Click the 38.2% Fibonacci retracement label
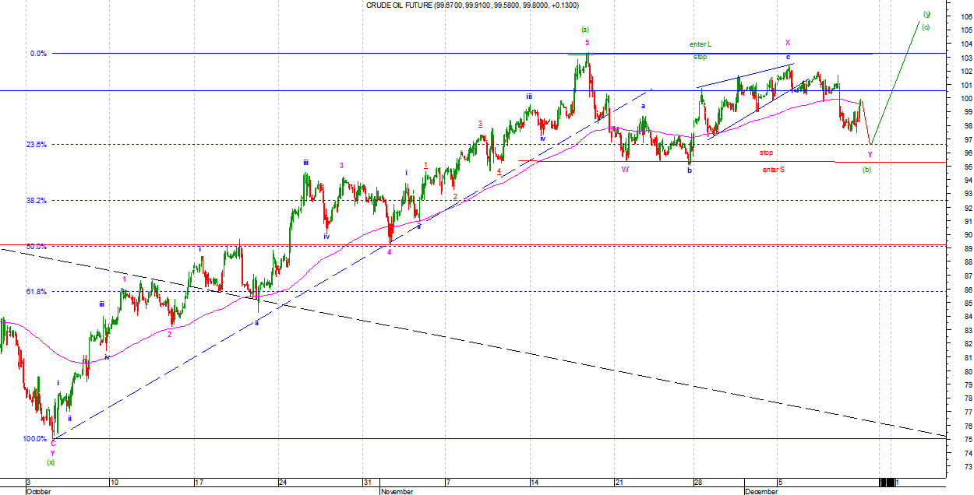The width and height of the screenshot is (974, 495). 36,200
